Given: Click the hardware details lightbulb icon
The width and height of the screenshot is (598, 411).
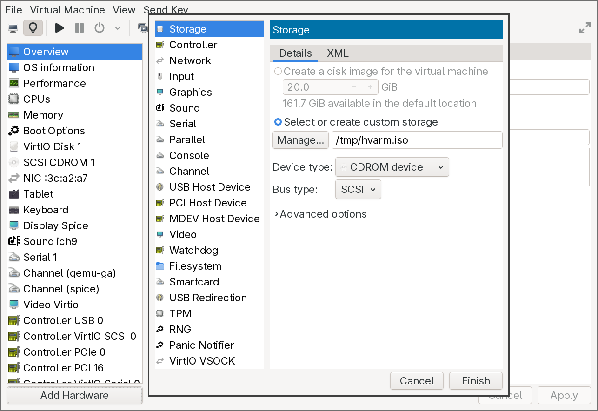Looking at the screenshot, I should click(33, 28).
